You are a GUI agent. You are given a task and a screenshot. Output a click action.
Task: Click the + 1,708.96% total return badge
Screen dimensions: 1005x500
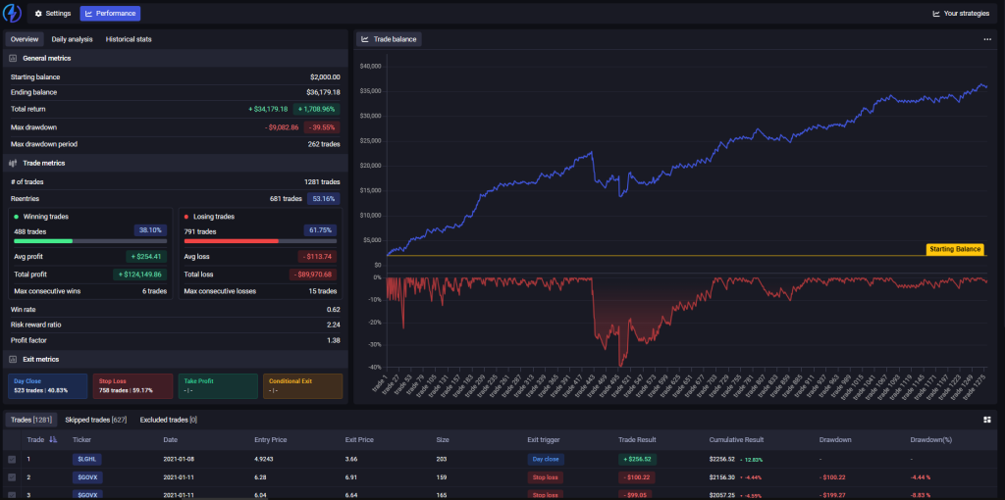(x=317, y=109)
